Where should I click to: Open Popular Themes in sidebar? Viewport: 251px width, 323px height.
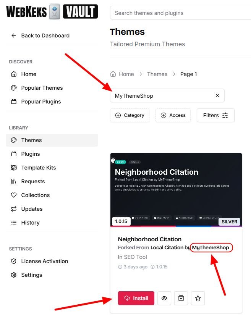click(x=42, y=88)
